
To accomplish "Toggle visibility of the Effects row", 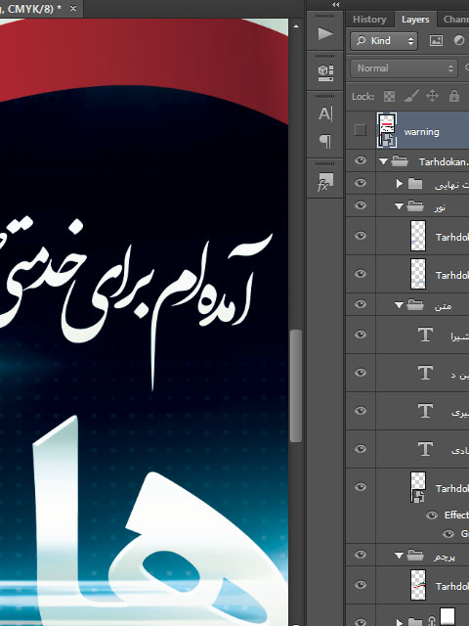I will (x=432, y=515).
